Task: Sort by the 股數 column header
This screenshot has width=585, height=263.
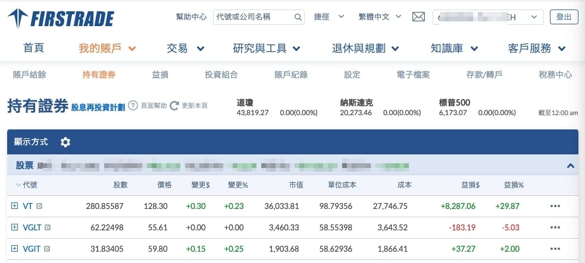Action: 120,185
